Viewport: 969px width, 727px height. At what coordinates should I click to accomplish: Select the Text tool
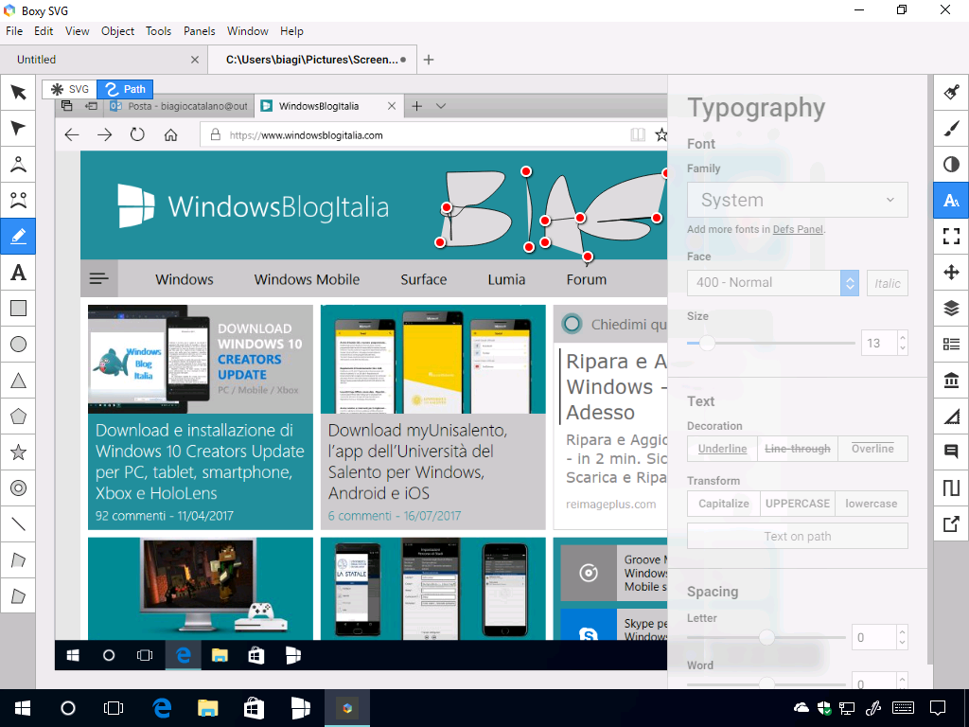18,272
